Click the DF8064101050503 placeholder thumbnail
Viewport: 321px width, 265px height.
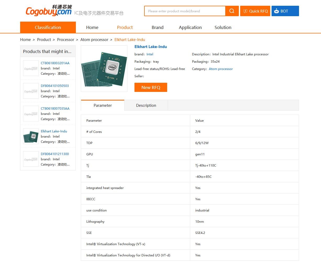(31, 91)
